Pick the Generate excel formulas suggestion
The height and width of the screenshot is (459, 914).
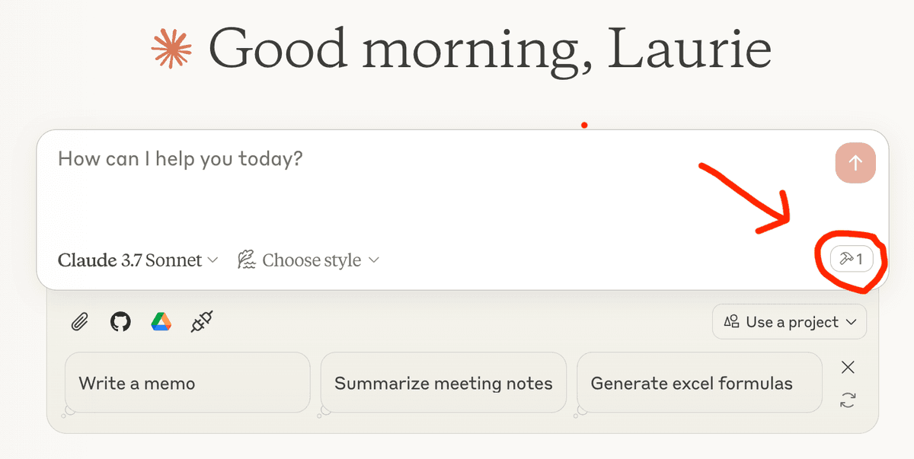[x=699, y=383]
